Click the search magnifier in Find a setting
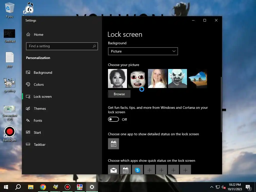Viewport: 256px width, 192px height. pos(94,46)
